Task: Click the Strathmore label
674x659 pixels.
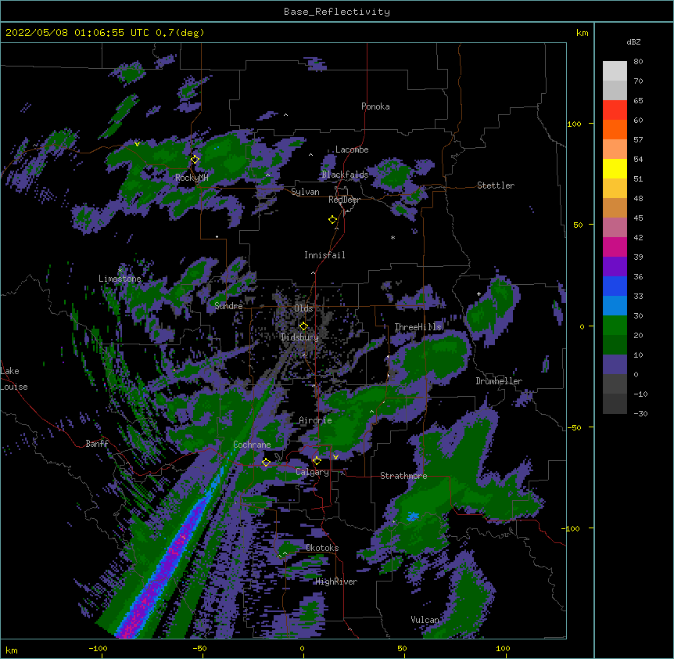Action: [403, 476]
